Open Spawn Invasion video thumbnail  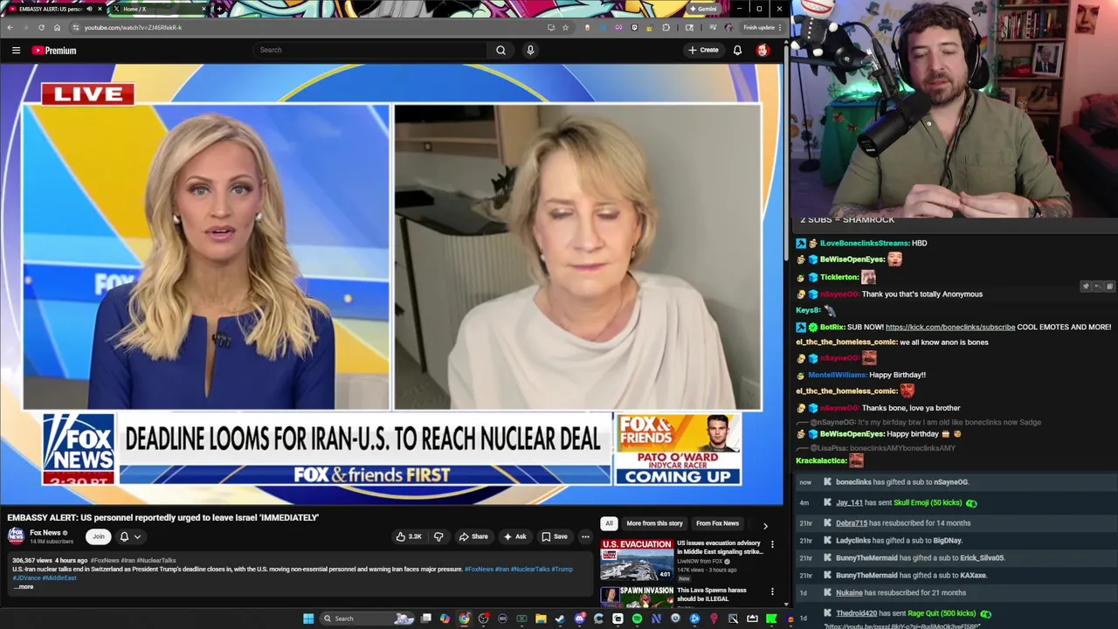[x=636, y=596]
